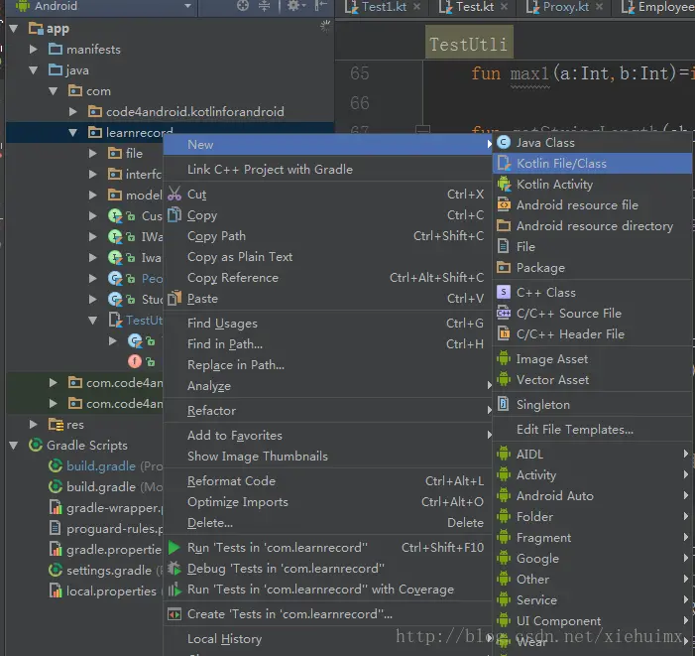Open the Fragment submenu
The image size is (695, 656).
point(592,538)
